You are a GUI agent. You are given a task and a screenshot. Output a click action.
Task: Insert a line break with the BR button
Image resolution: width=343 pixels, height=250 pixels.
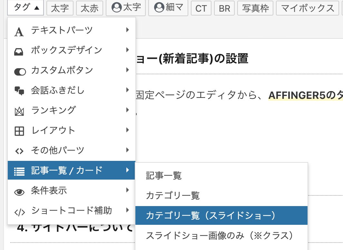click(x=224, y=8)
